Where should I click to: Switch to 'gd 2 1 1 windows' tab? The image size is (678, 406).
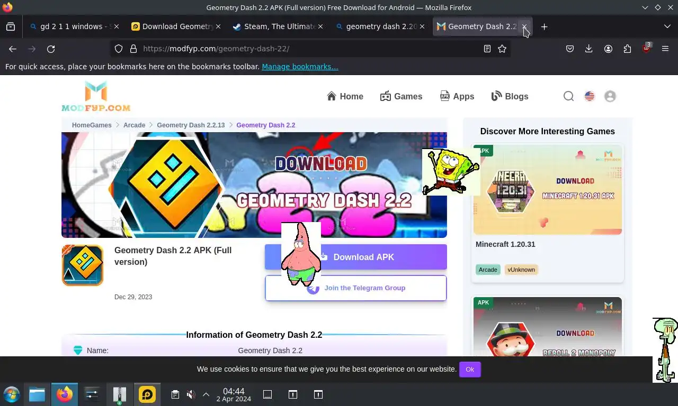point(74,26)
